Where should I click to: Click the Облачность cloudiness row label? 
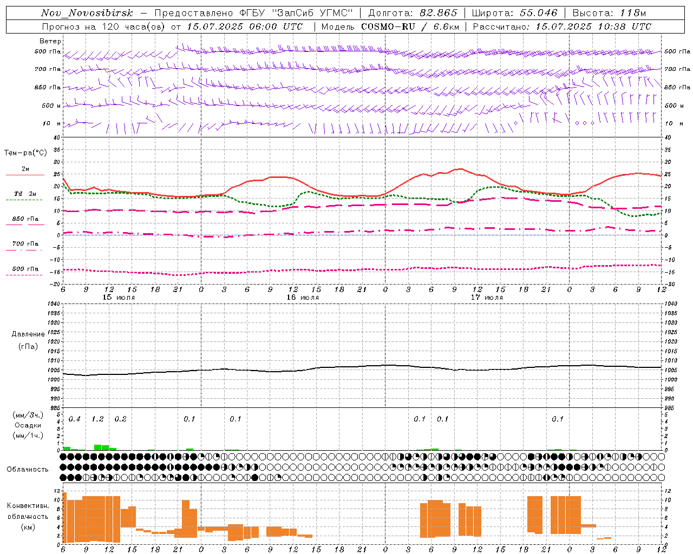(28, 470)
